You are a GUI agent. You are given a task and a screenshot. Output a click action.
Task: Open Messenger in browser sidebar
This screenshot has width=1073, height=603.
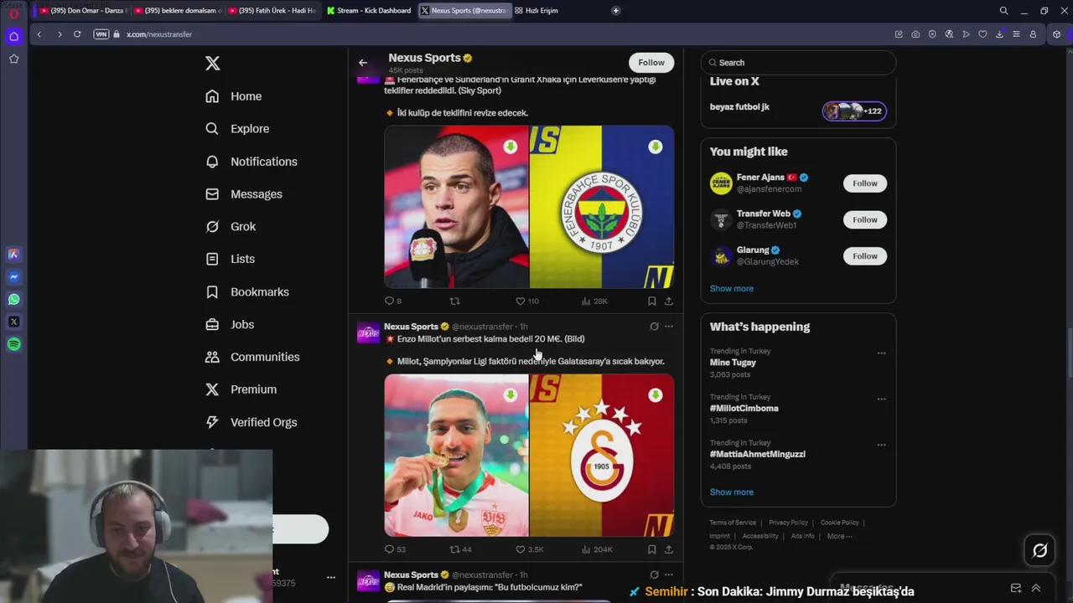point(13,277)
